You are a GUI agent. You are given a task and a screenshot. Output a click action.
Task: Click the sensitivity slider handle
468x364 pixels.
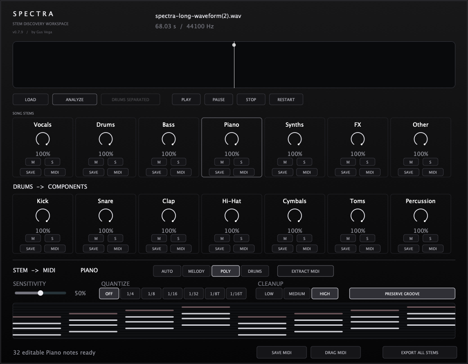point(40,293)
